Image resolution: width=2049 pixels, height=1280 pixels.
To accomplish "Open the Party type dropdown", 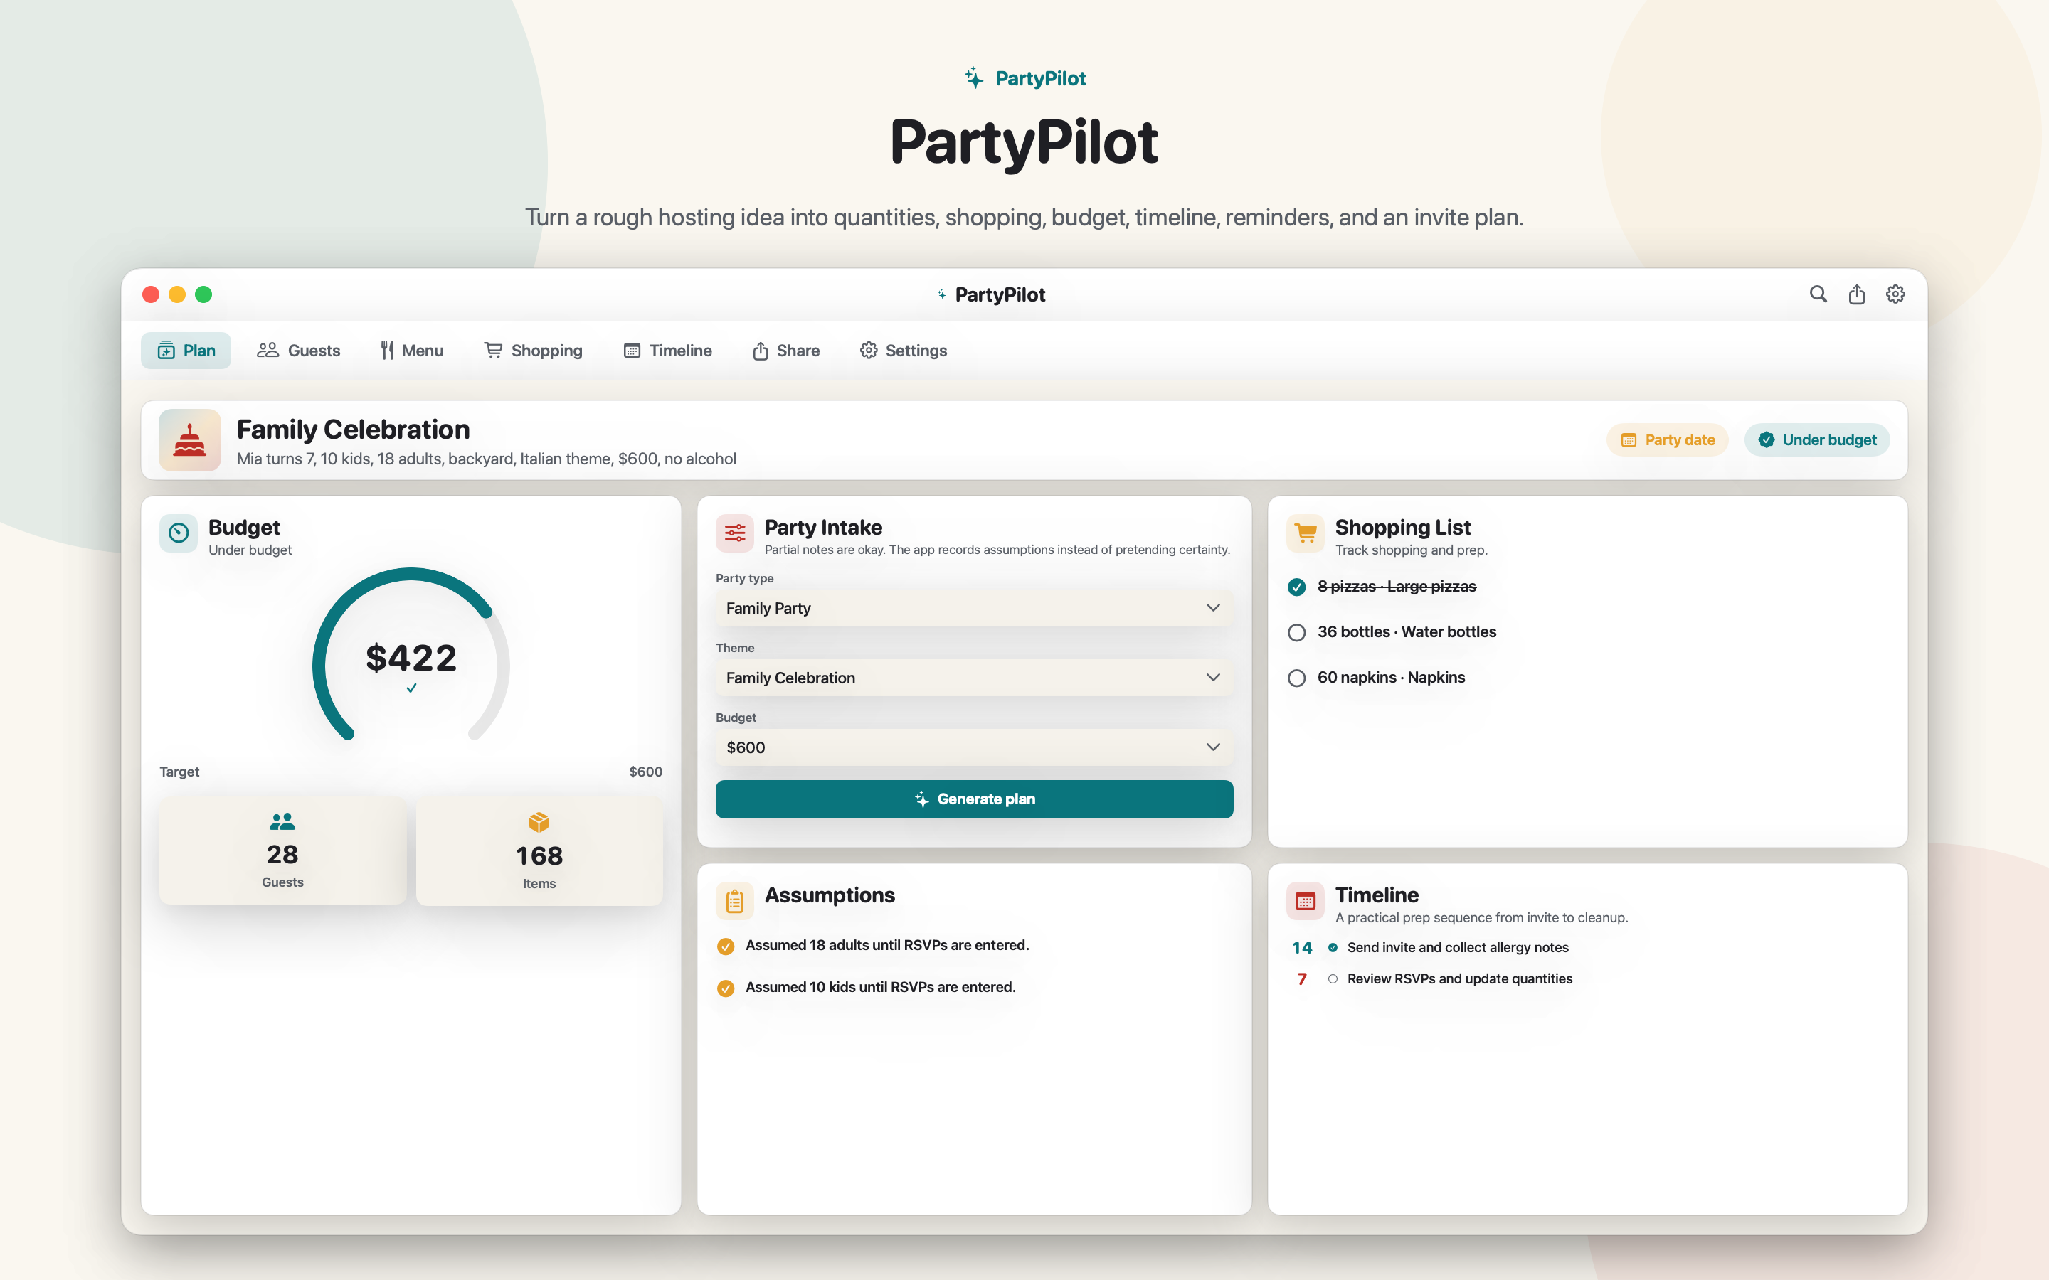I will coord(974,608).
